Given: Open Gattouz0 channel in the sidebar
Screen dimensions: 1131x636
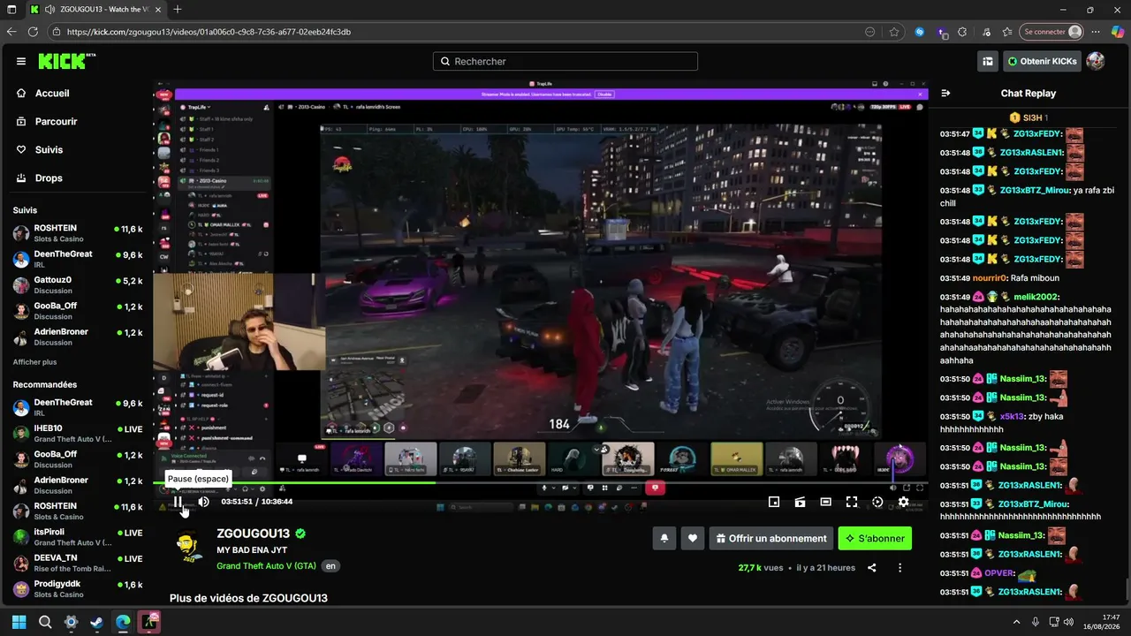Looking at the screenshot, I should 78,284.
